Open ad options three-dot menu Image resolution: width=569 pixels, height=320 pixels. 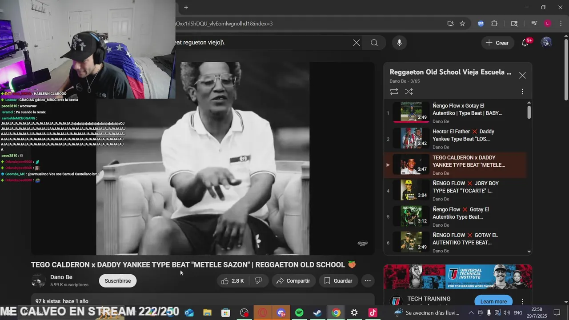click(522, 301)
